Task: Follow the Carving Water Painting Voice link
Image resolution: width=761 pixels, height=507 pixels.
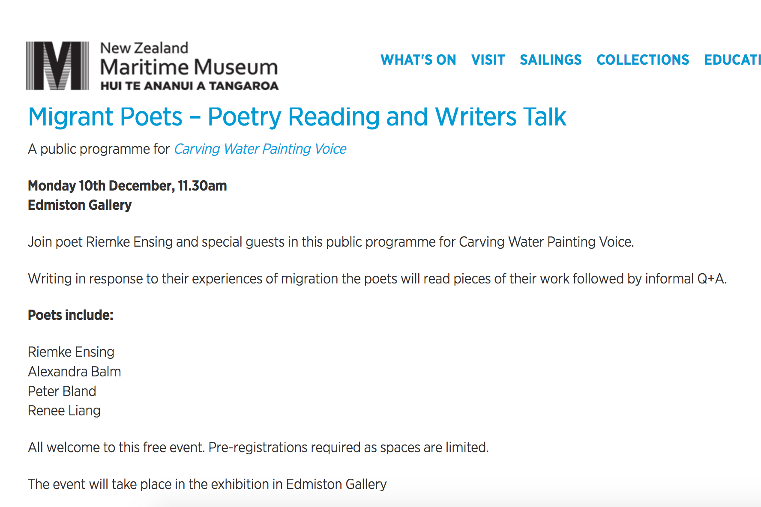Action: [x=260, y=149]
